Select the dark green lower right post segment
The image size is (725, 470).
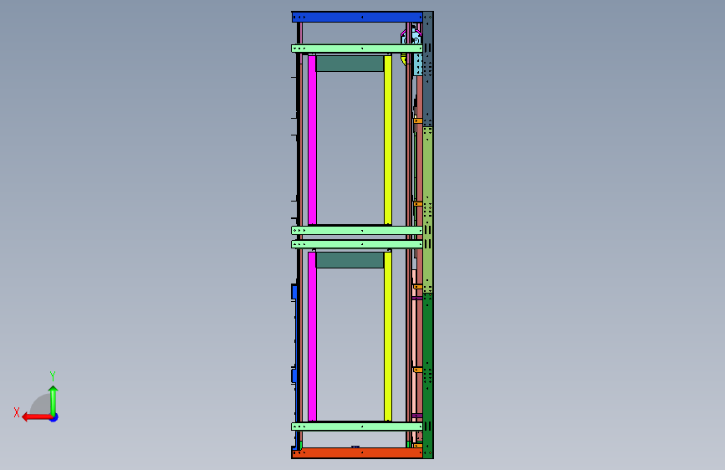point(428,375)
